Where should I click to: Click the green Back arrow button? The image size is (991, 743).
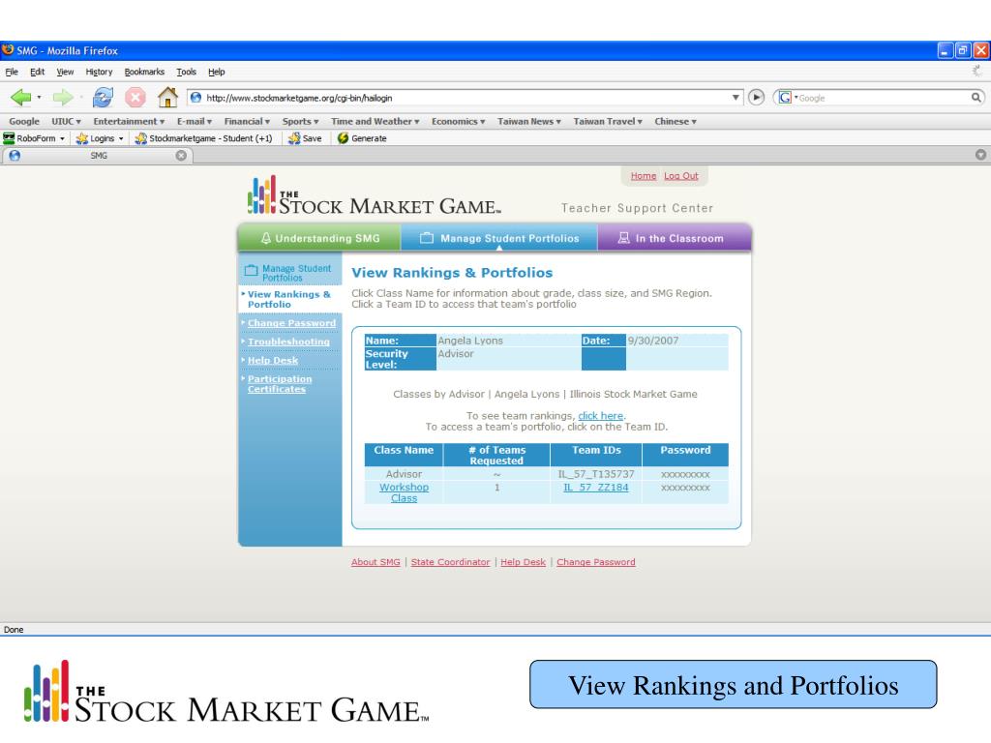coord(20,98)
